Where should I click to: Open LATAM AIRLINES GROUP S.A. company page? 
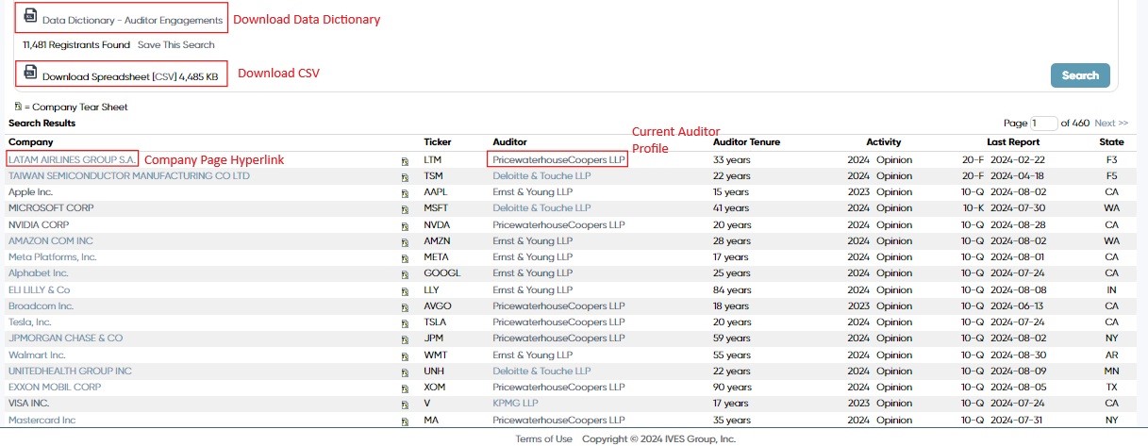[73, 159]
